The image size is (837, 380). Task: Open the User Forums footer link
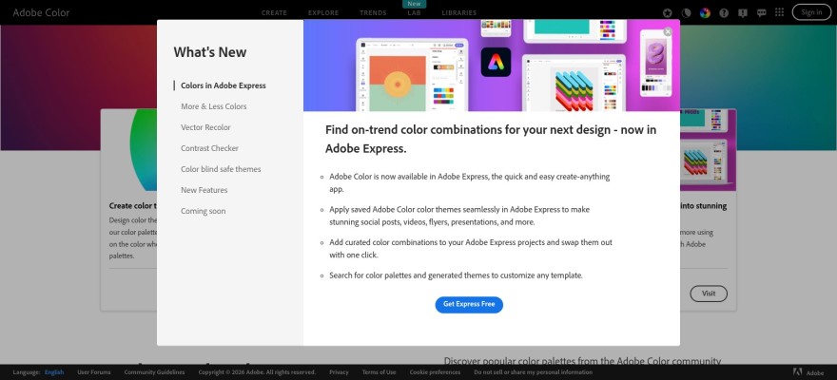tap(94, 372)
